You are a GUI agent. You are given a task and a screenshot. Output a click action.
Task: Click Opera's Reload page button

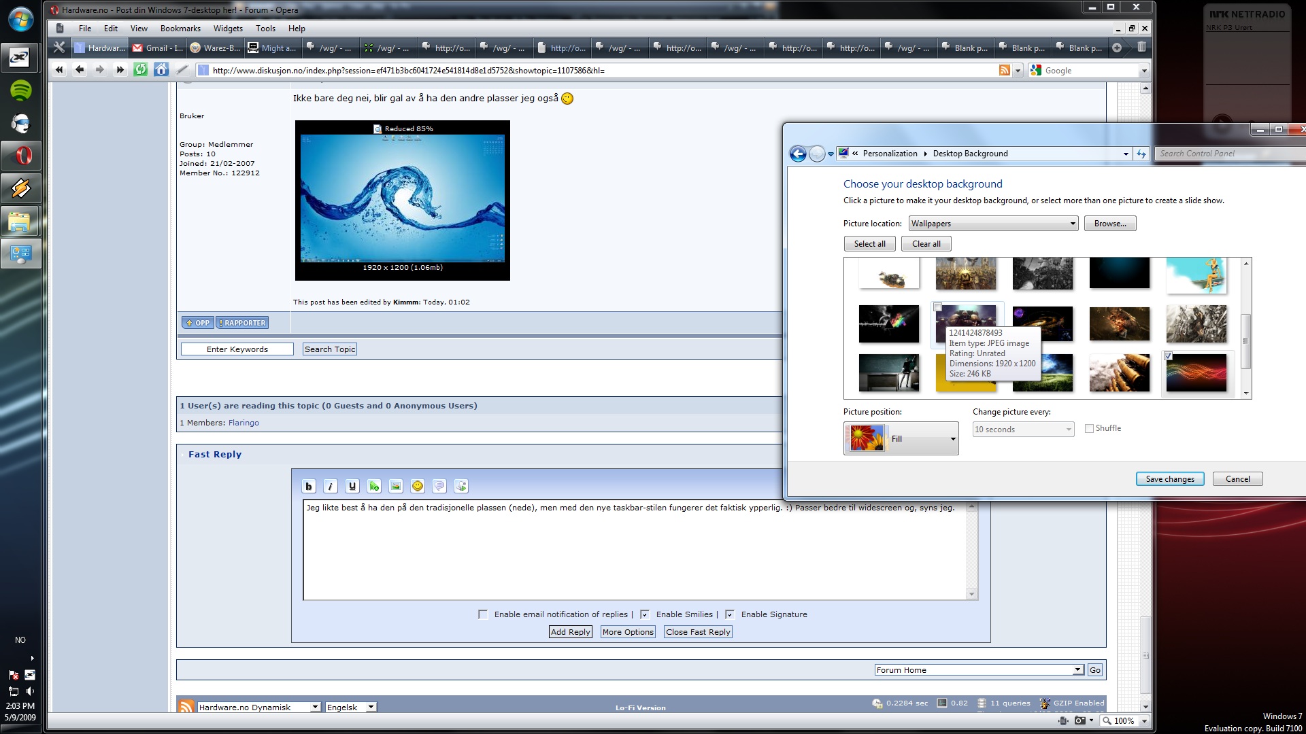coord(140,70)
